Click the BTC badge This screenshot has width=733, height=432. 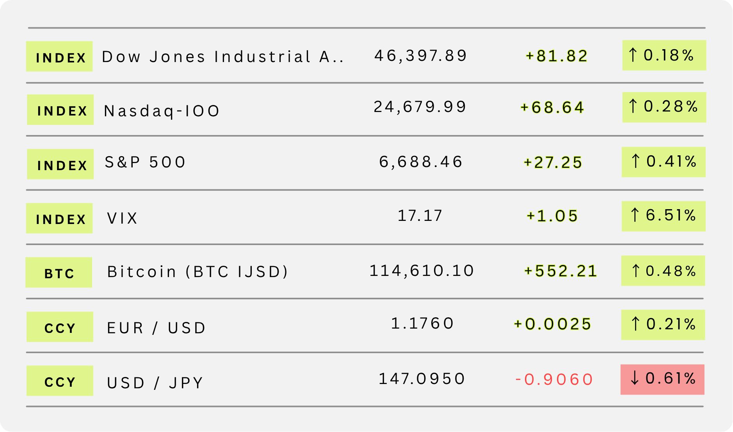coord(59,272)
